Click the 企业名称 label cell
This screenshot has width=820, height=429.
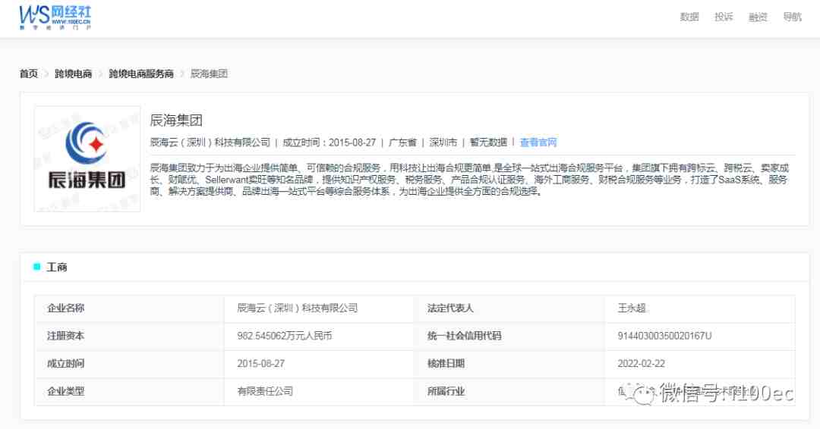(129, 308)
